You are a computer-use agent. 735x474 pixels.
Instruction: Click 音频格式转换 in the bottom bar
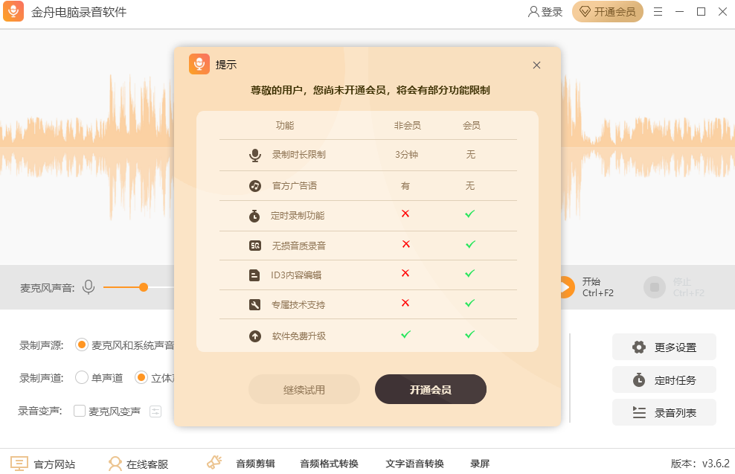[329, 464]
